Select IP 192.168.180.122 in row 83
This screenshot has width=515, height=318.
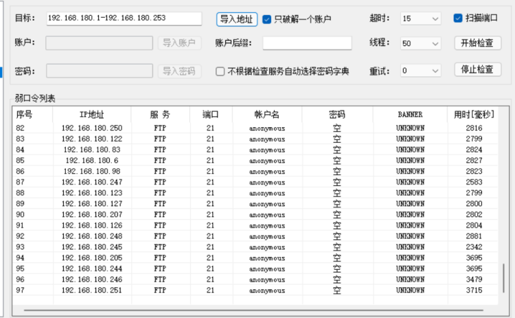(x=92, y=139)
